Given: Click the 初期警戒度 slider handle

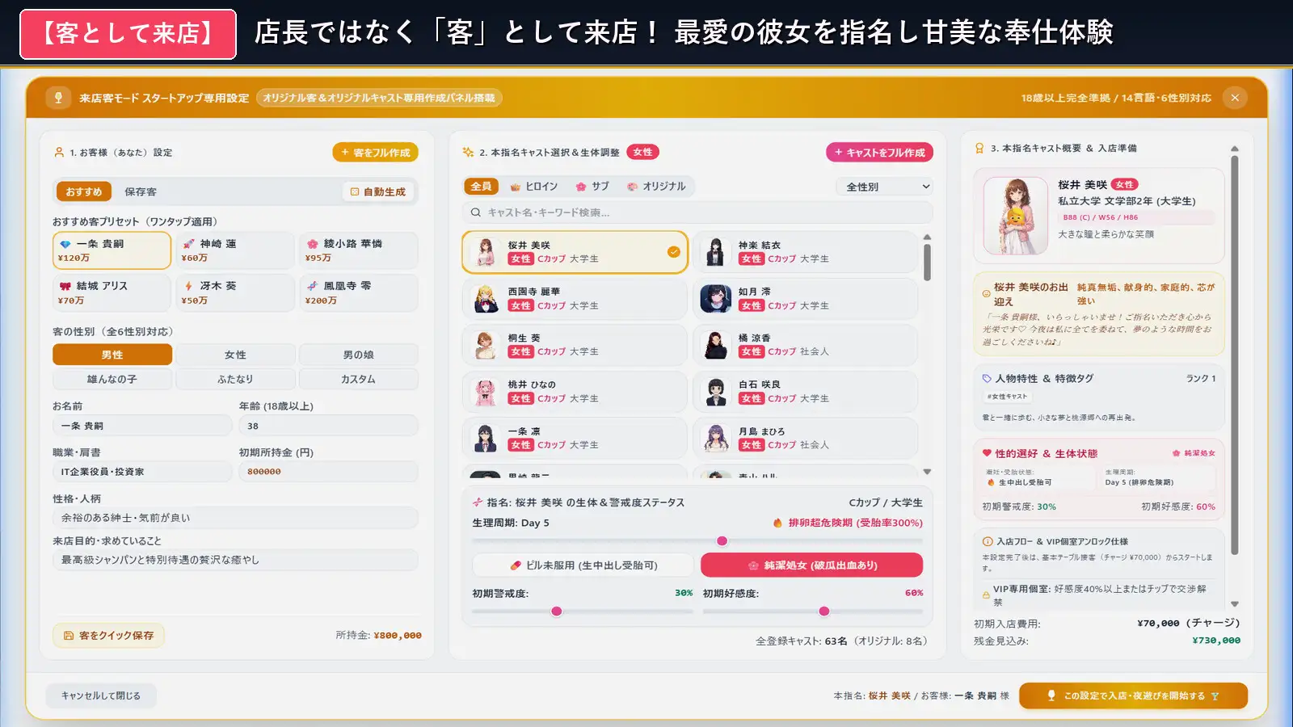Looking at the screenshot, I should (x=556, y=611).
